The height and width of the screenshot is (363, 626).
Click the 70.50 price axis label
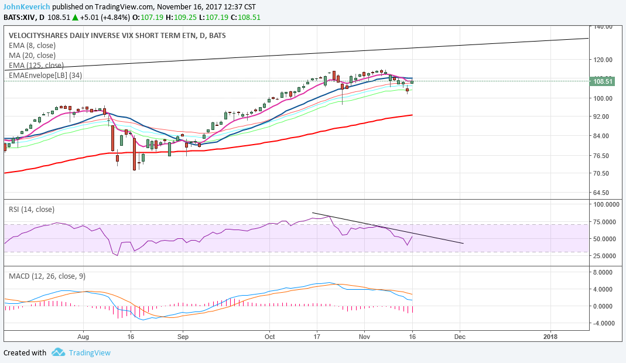[601, 173]
